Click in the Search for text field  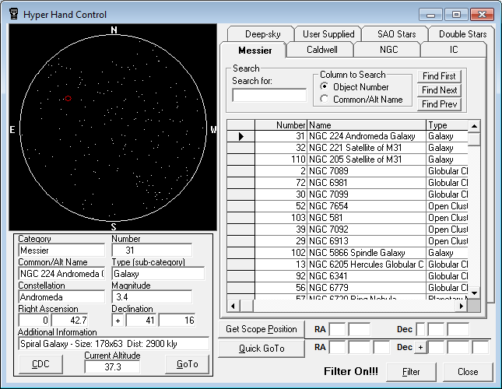click(x=269, y=95)
